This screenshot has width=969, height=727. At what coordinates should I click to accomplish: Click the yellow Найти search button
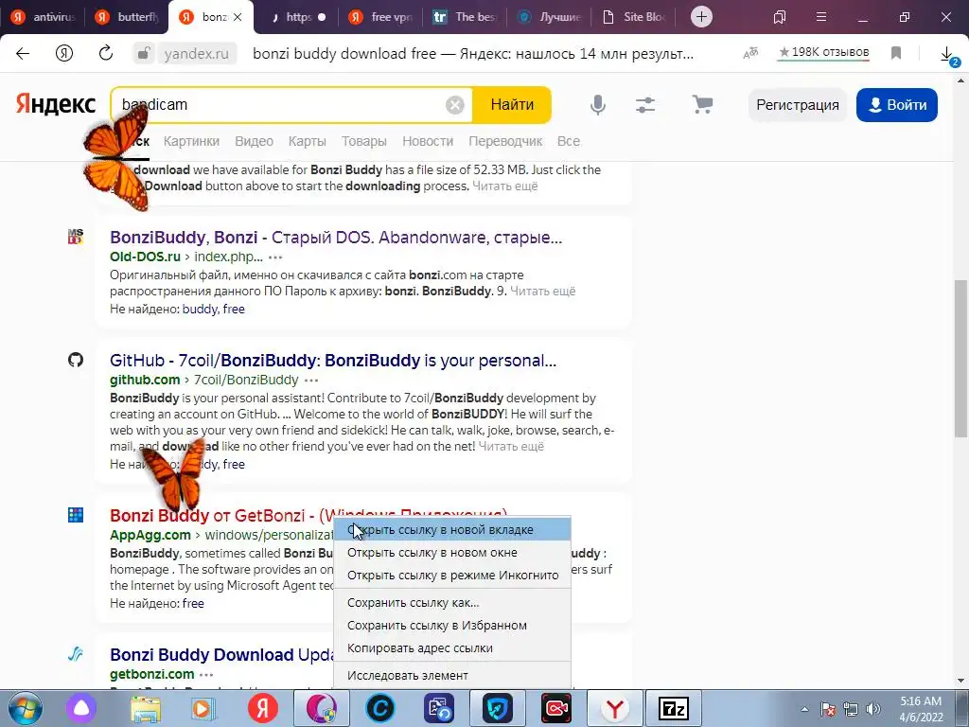point(512,105)
